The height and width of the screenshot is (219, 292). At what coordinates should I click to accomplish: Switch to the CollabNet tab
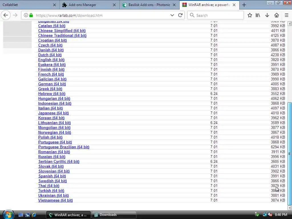click(x=30, y=5)
